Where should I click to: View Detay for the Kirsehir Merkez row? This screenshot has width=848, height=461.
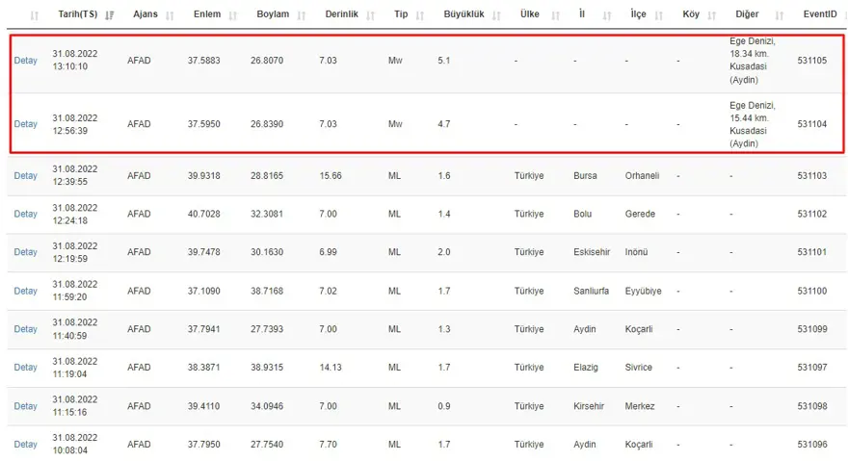pos(25,406)
